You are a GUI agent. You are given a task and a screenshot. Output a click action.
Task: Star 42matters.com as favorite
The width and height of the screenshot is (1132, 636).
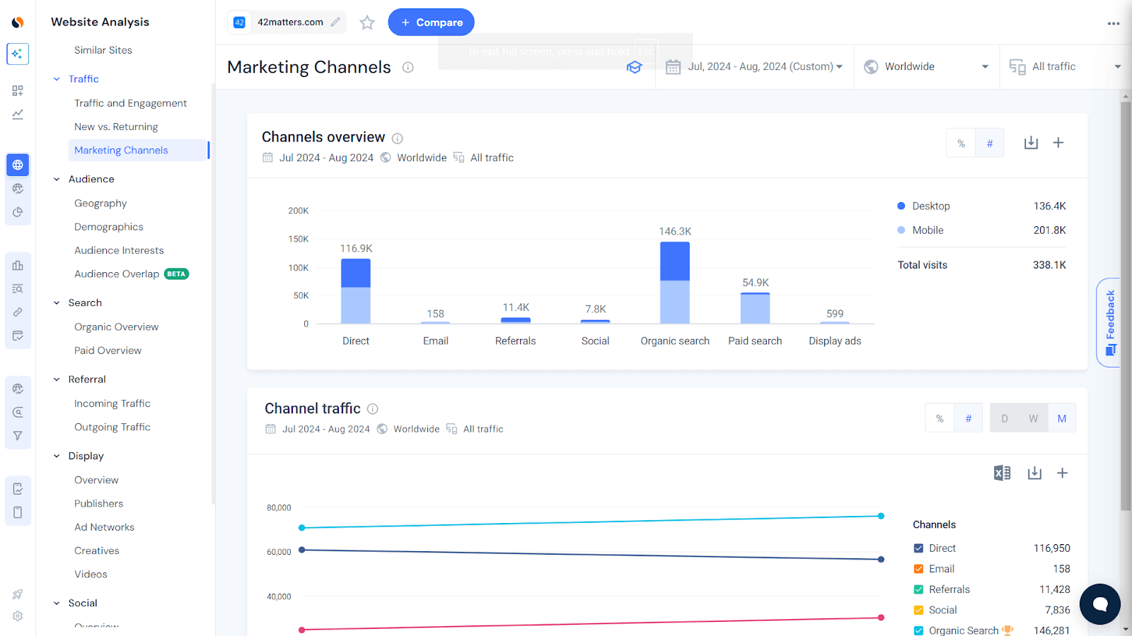click(x=367, y=23)
